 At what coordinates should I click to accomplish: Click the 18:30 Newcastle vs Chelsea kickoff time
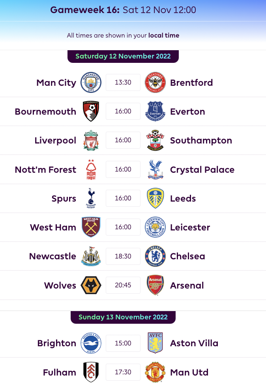point(123,256)
